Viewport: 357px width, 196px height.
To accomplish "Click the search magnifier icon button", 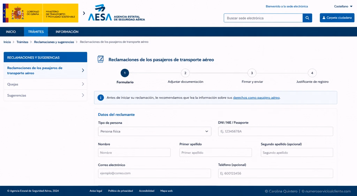I will (x=307, y=18).
